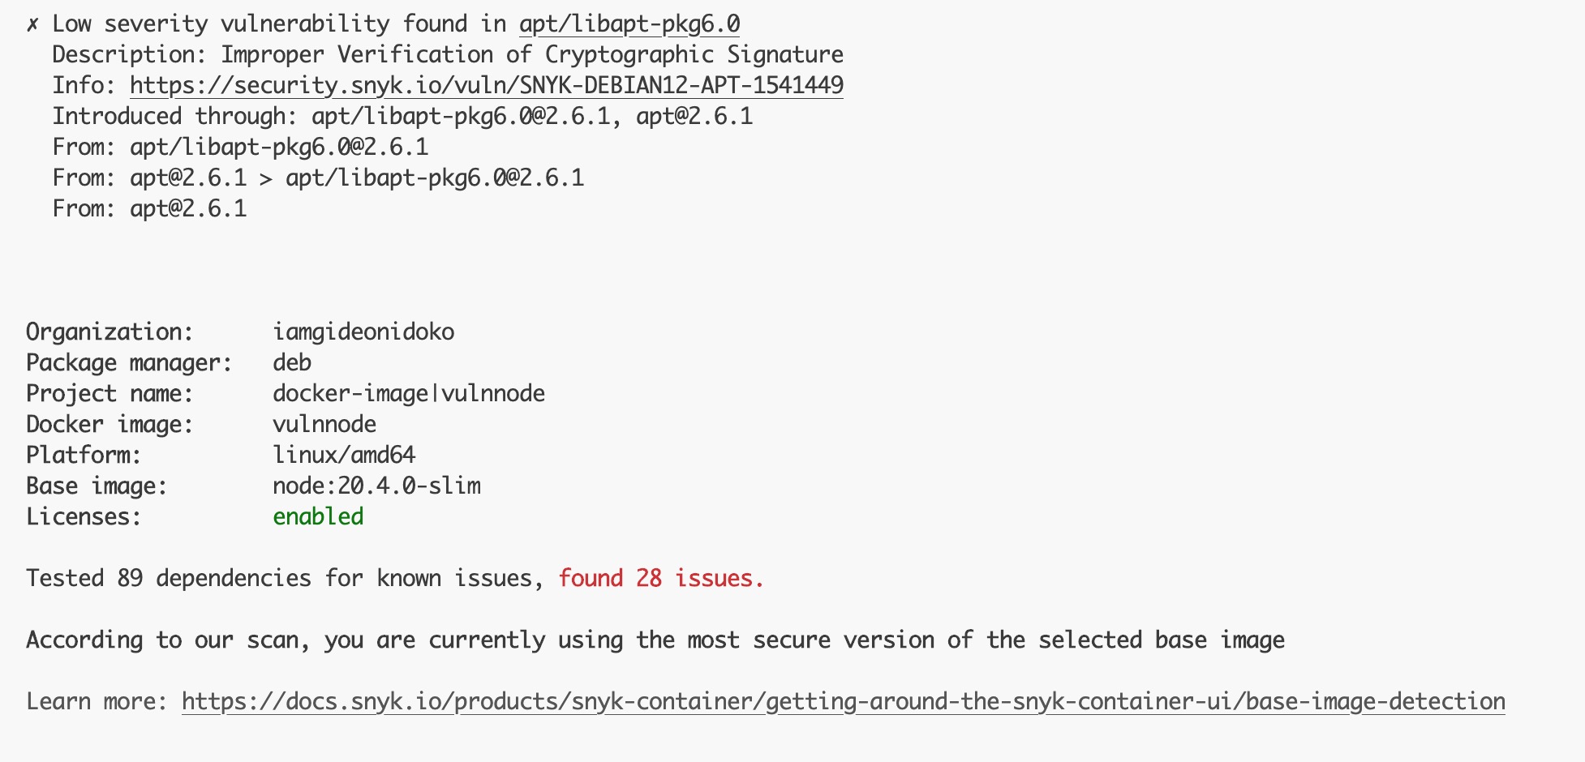Click the organization name iamgideonidoko

click(363, 332)
